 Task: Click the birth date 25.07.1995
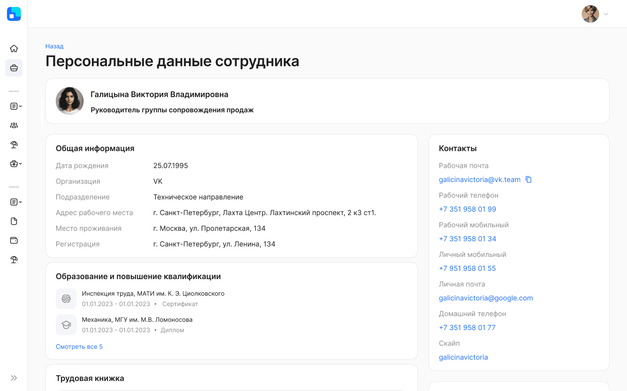click(x=171, y=165)
